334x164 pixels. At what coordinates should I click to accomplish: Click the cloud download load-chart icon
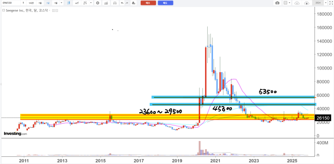pos(297,3)
